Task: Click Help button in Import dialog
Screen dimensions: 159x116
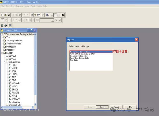Action: (x=130, y=107)
